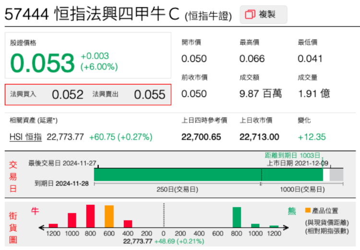Click the chart change value +48.69 (+0.21%)
Viewport: 360px width, 250px height.
tap(180, 241)
